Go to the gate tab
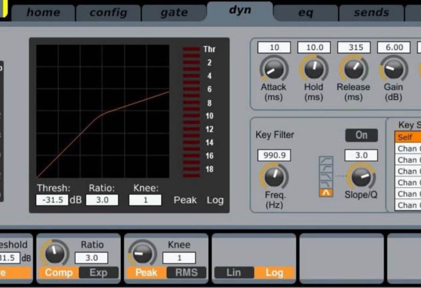 pyautogui.click(x=174, y=13)
